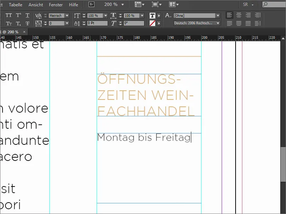286x214 pixels.
Task: Toggle Superscript text formatting
Action: click(18, 15)
